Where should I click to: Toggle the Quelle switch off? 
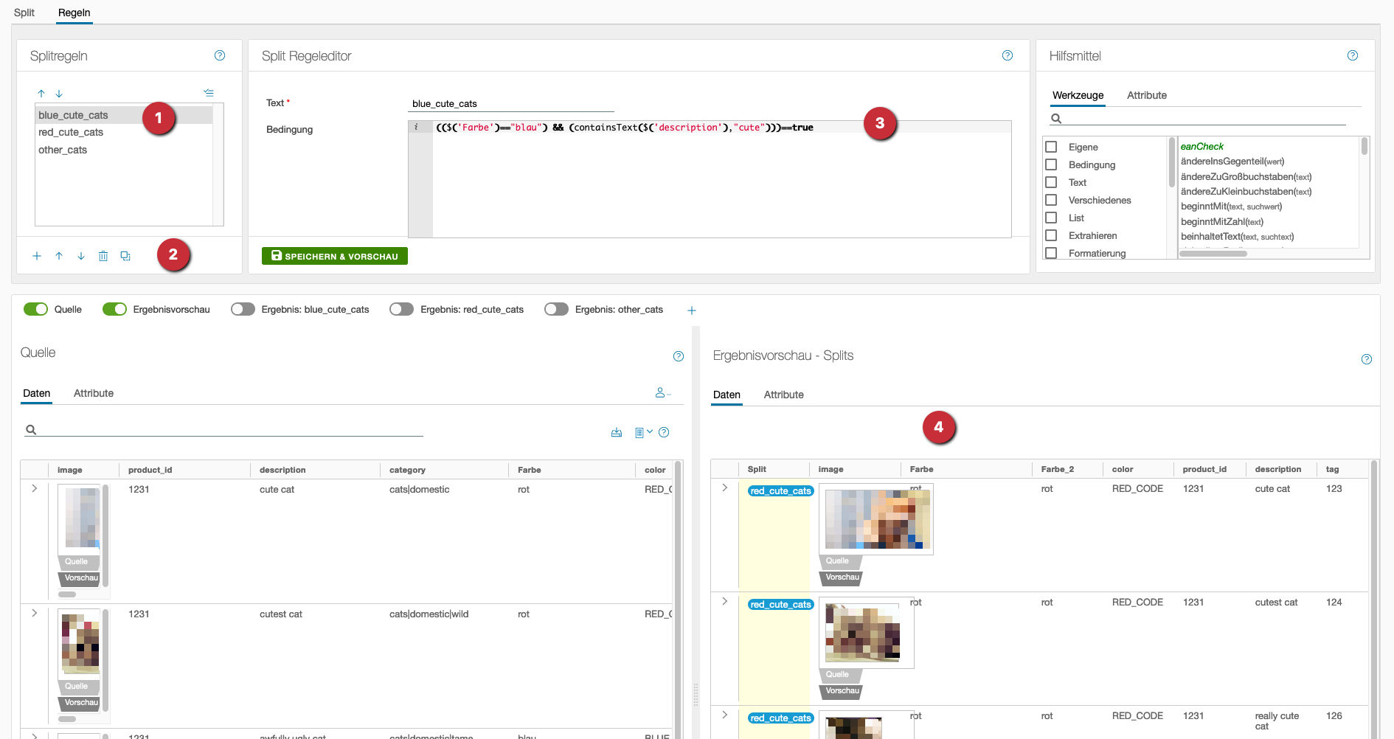[x=35, y=310]
